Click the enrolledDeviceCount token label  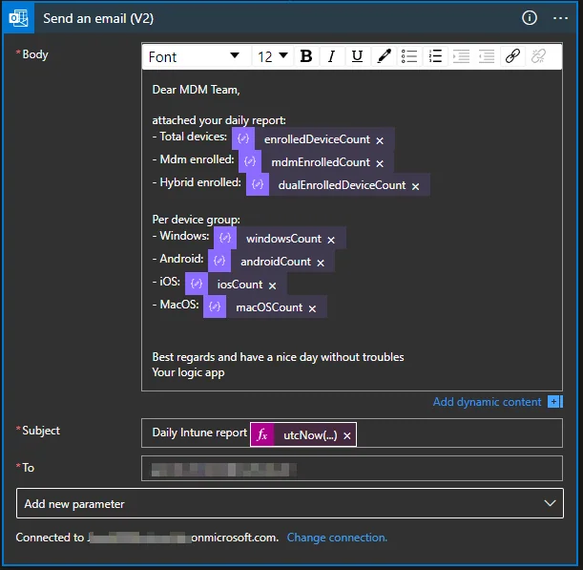pos(317,139)
